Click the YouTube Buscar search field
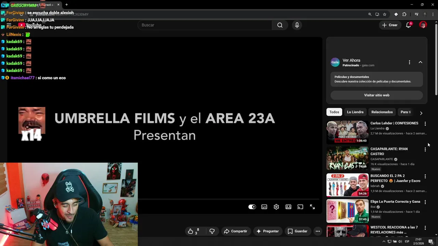 (x=205, y=25)
